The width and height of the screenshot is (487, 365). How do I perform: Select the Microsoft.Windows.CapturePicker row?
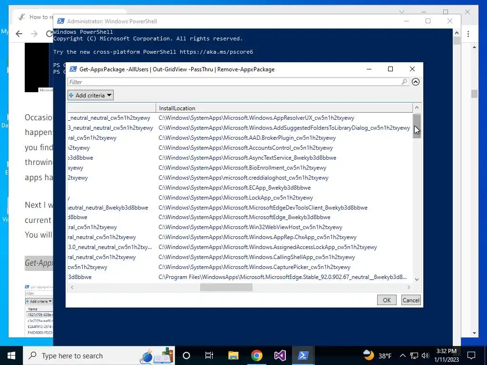[240, 267]
